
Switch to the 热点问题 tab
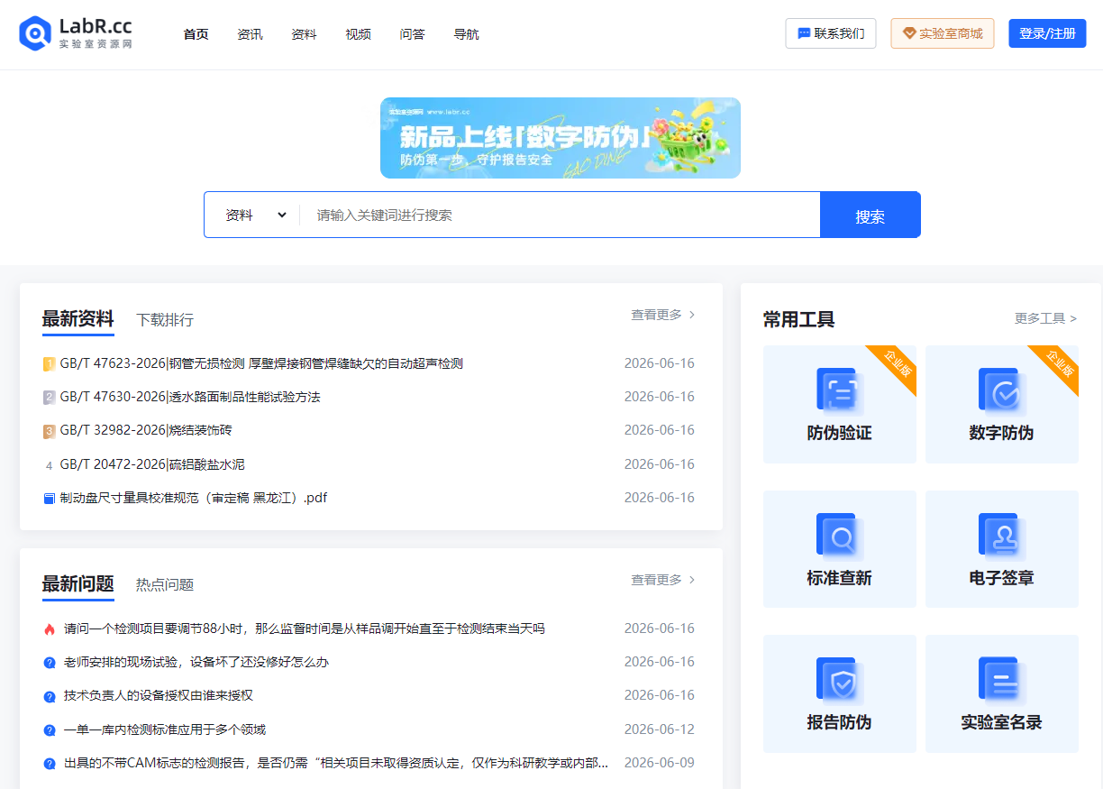click(165, 584)
